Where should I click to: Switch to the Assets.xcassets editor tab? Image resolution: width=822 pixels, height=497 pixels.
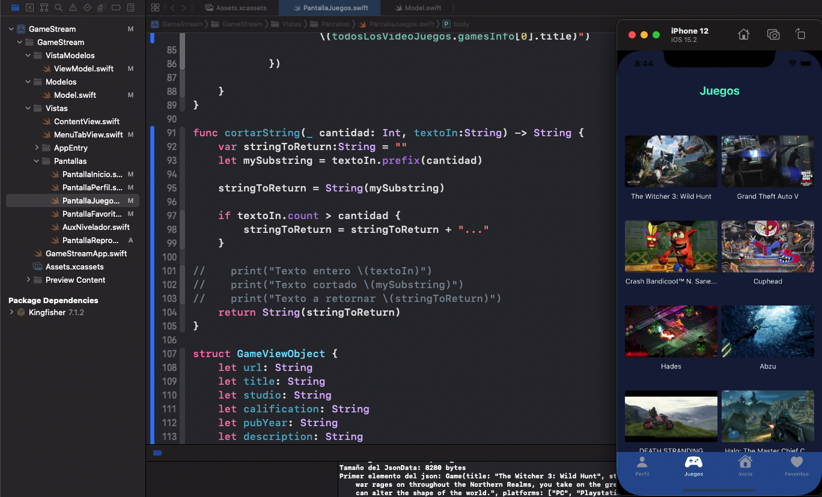pyautogui.click(x=236, y=8)
